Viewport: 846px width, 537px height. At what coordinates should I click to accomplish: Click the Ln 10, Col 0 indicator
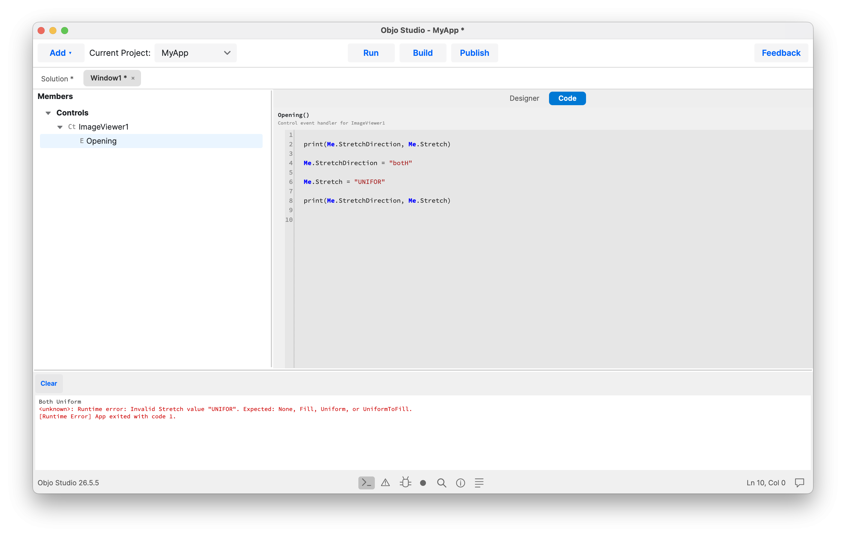pos(766,483)
